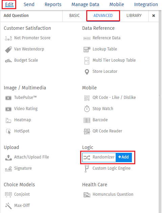Click the Signature icon
Viewport: 162px width, 213px height.
[x=8, y=169]
